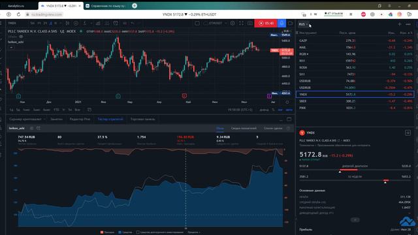Switch to the Pine Editor tab
This screenshot has height=235, width=418.
coord(80,119)
